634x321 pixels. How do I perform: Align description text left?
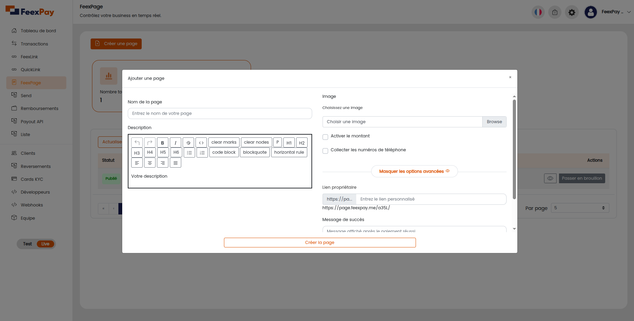[137, 163]
